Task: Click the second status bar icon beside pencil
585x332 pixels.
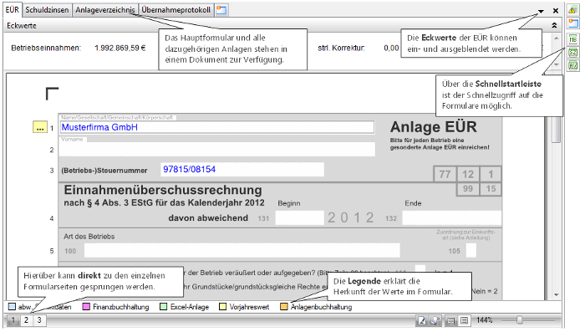Action: click(435, 320)
